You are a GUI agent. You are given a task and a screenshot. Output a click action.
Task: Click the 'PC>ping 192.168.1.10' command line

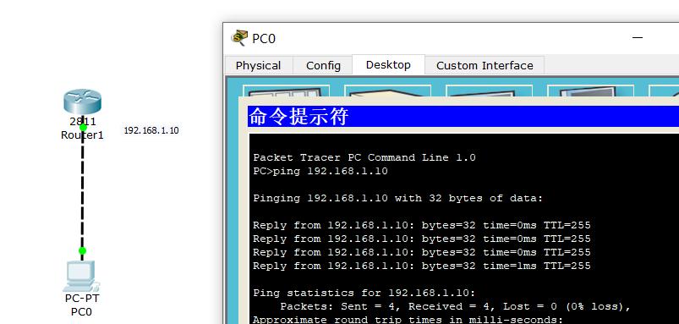(x=320, y=171)
